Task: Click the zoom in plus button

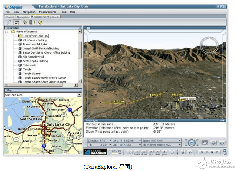Action: click(130, 152)
